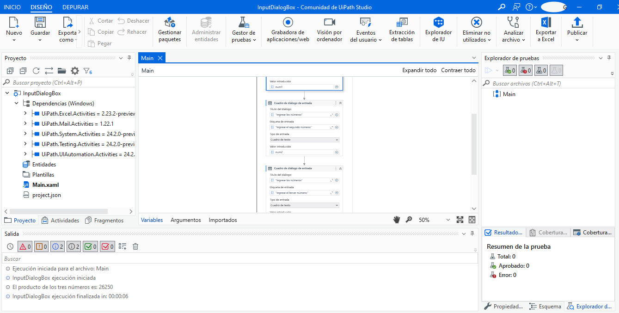
Task: Open Gestionar paquetes
Action: pos(170,30)
